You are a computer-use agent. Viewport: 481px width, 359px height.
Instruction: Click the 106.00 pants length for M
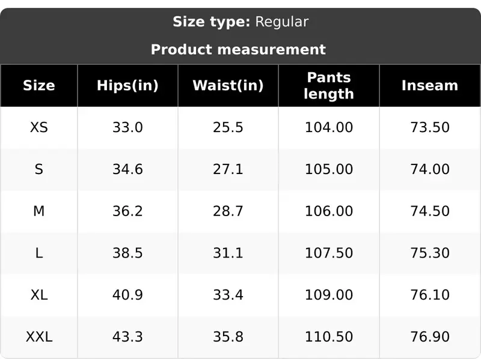[329, 211]
